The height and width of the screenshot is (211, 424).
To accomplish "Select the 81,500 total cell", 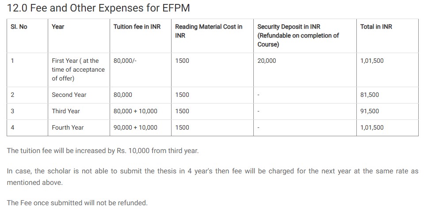I will coord(370,95).
